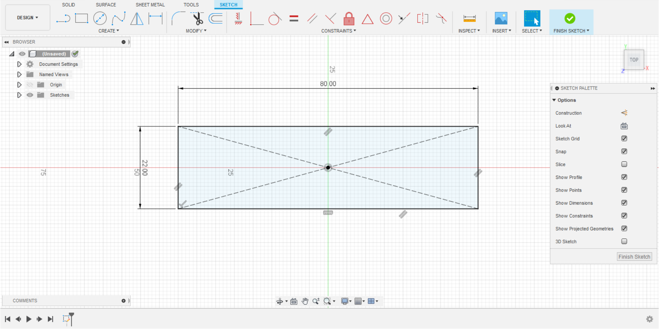659x329 pixels.
Task: Open timeline settings gear
Action: pyautogui.click(x=649, y=319)
